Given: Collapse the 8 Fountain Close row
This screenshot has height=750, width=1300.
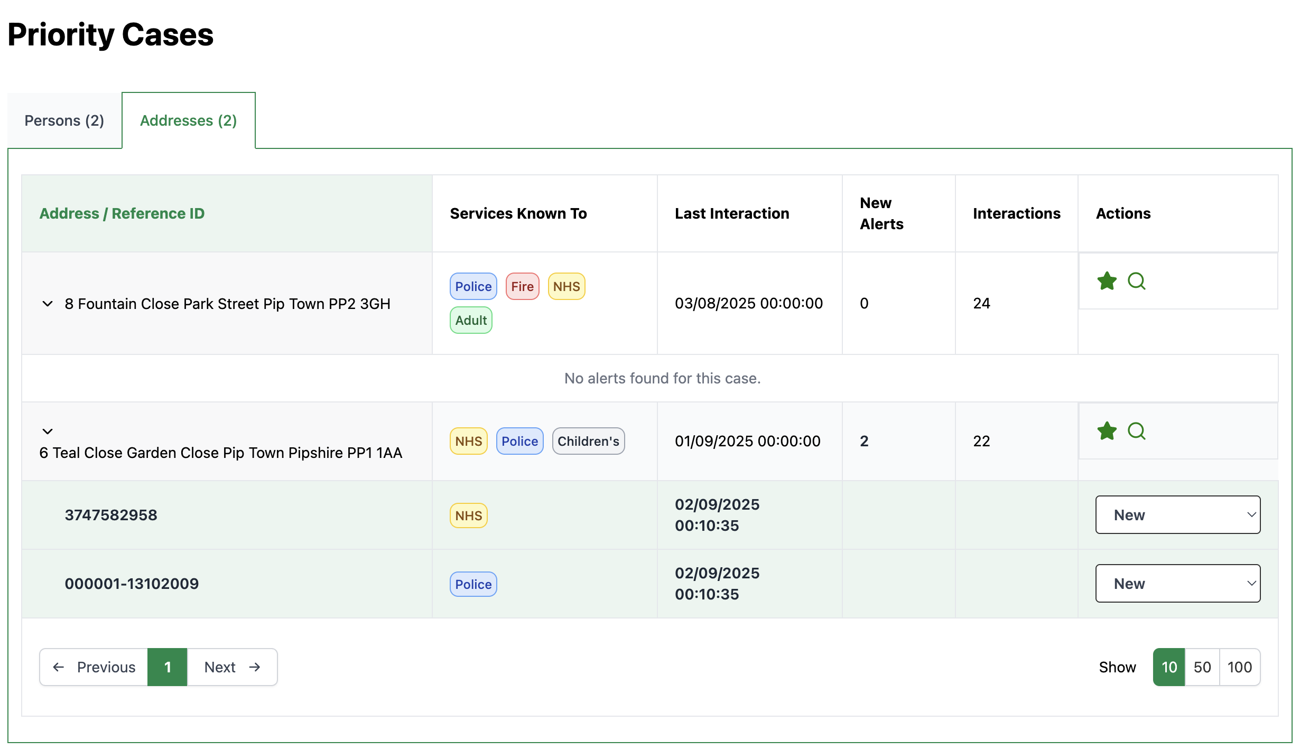Looking at the screenshot, I should 48,304.
